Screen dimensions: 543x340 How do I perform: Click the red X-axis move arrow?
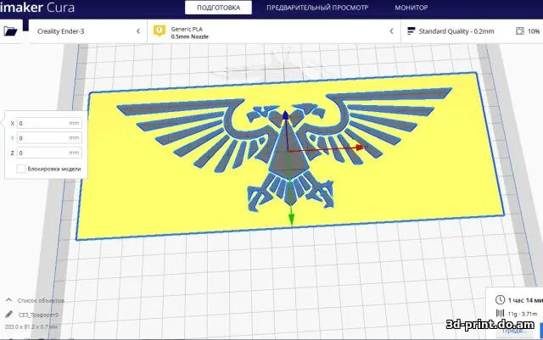(360, 148)
